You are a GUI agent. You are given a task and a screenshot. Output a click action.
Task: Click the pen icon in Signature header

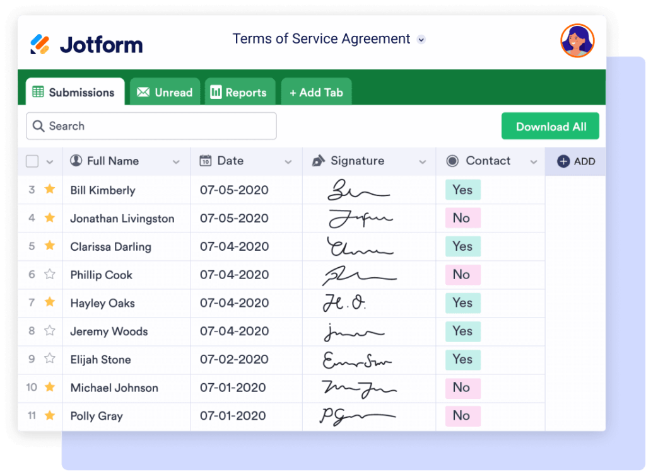point(318,161)
